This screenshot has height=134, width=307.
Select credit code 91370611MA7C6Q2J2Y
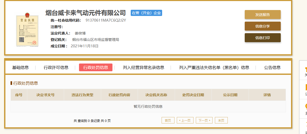[106, 20]
